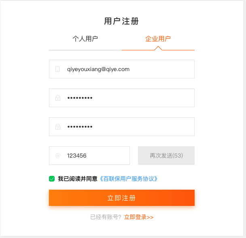Click the gray underline beneath 个人用户 tab
The width and height of the screenshot is (246, 238).
point(85,50)
